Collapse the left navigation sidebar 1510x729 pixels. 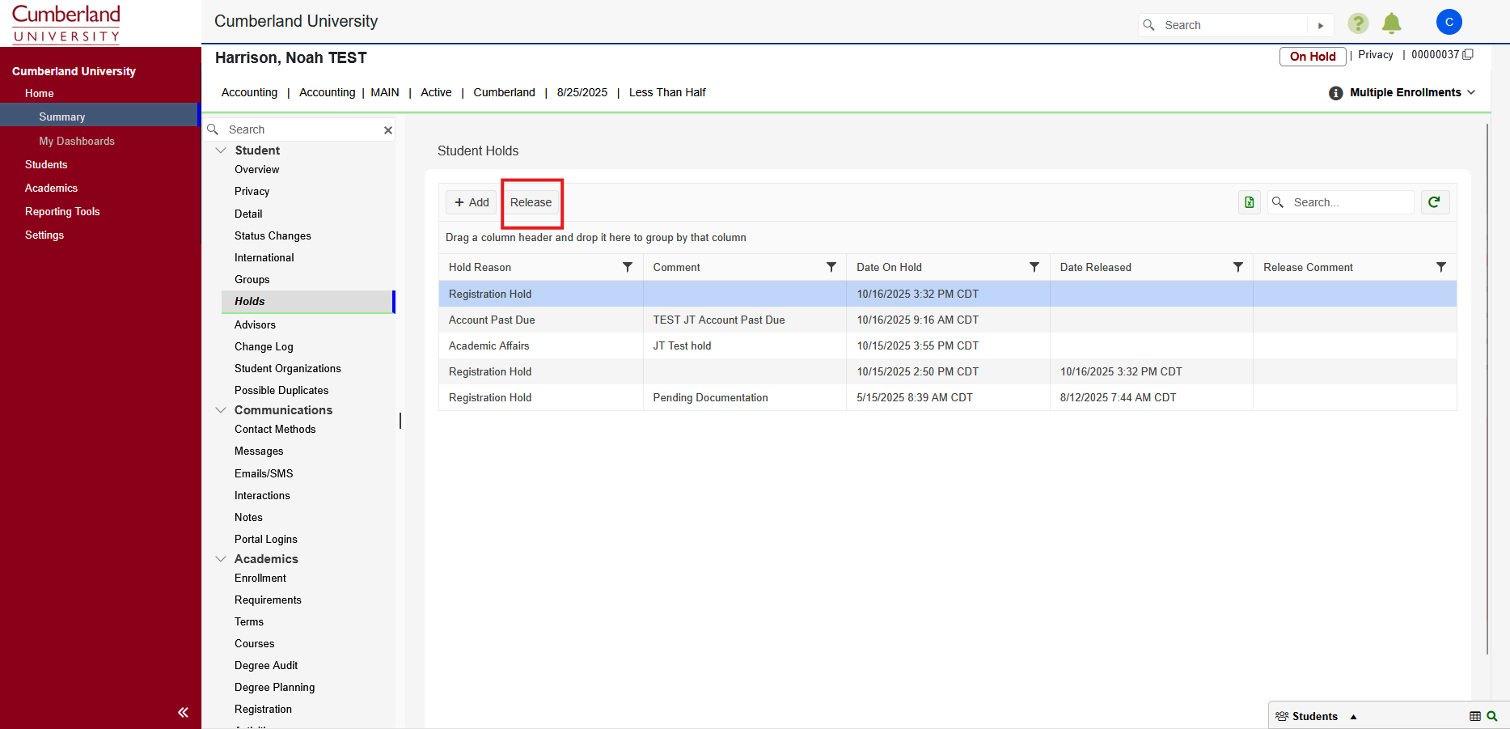[x=183, y=712]
